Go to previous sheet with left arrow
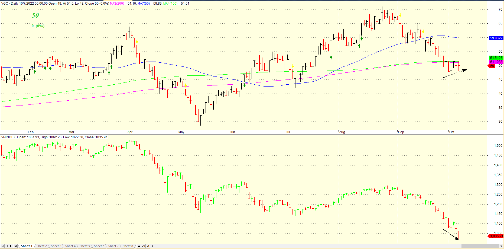Viewport: 504px width, 249px height. pyautogui.click(x=7, y=246)
